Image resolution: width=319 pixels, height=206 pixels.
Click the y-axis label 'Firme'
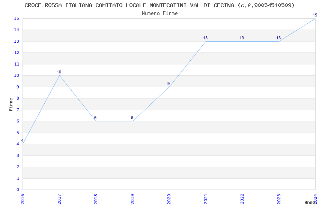tap(11, 104)
